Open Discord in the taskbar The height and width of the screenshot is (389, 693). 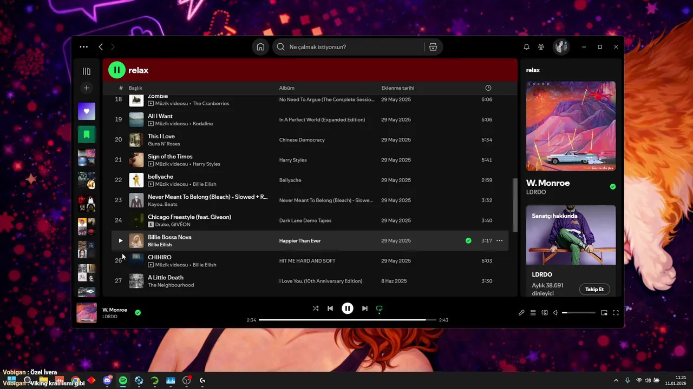(x=107, y=380)
